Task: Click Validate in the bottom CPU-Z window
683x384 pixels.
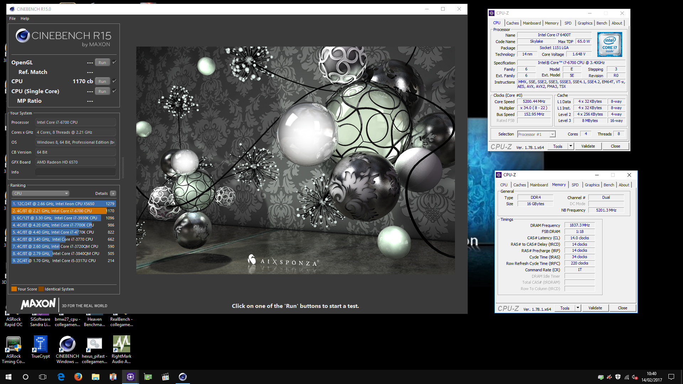Action: [595, 308]
